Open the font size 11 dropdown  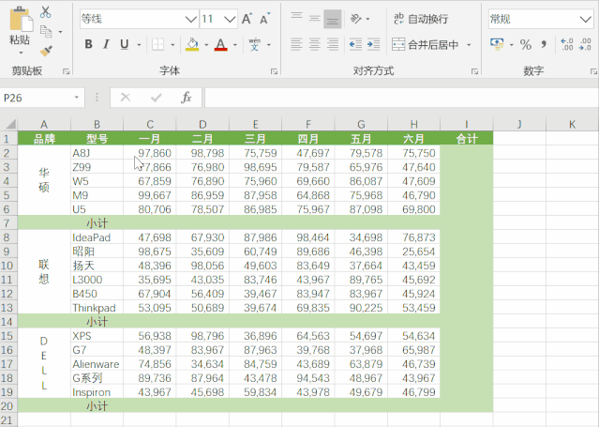[230, 19]
